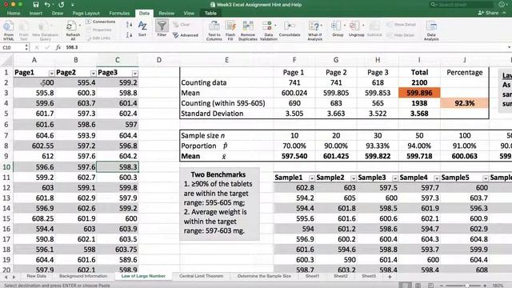The width and height of the screenshot is (512, 288).
Task: Open the quick access toolbar customize arrow
Action: [x=72, y=5]
